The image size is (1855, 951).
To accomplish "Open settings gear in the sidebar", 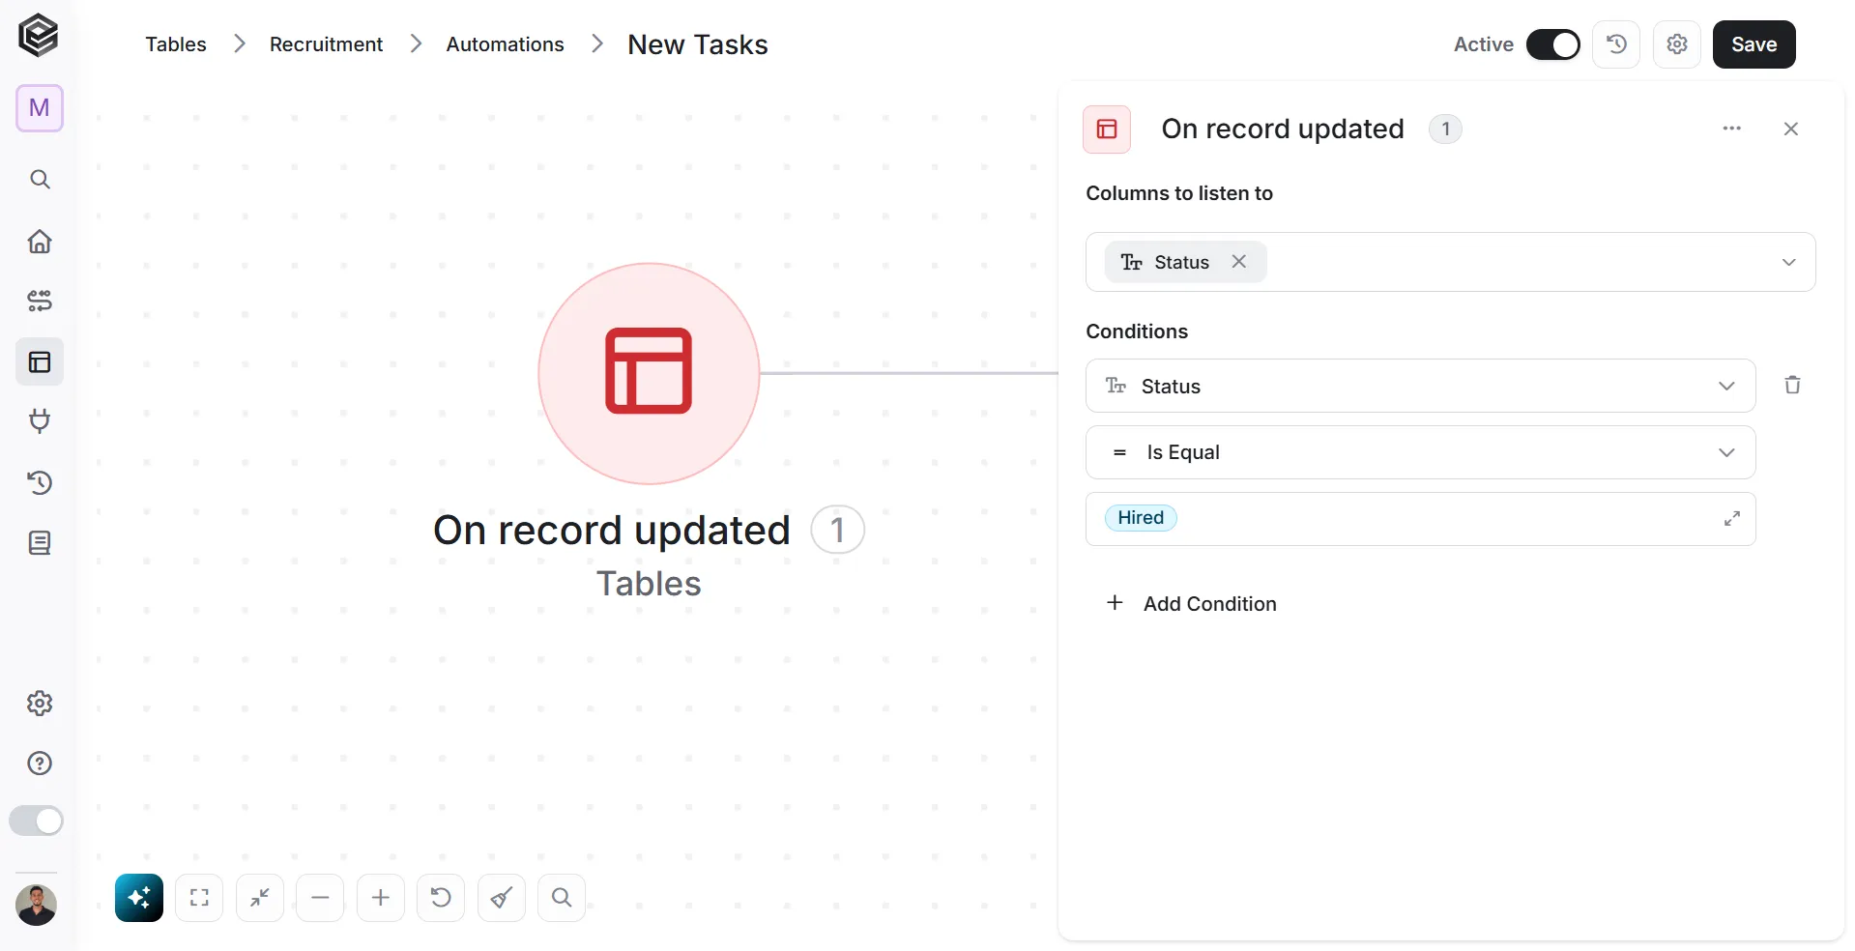I will coord(40,703).
